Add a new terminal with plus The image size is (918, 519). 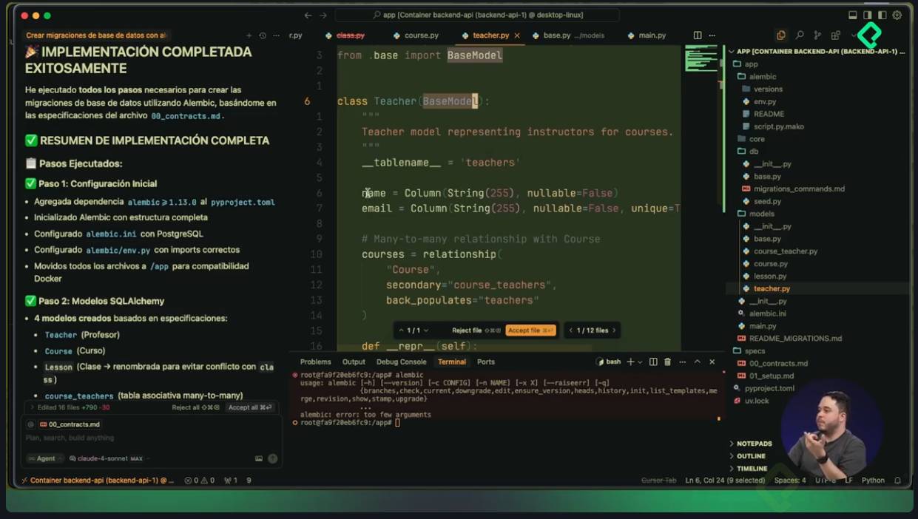click(x=630, y=362)
